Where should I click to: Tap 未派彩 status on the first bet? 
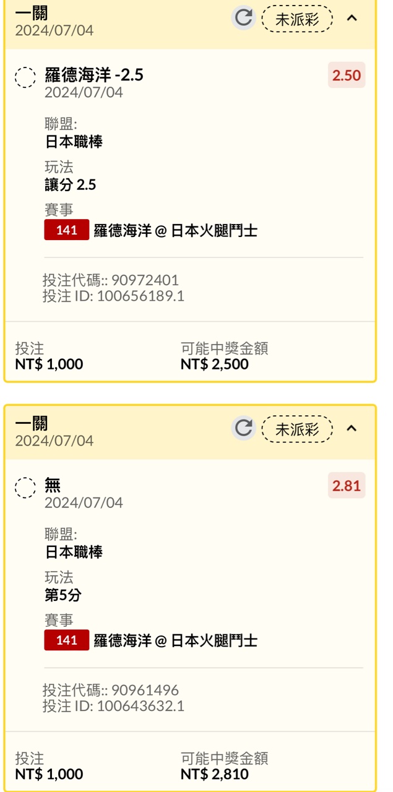pos(297,19)
